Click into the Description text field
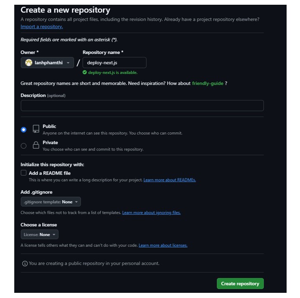This screenshot has width=300, height=298. 142,106
